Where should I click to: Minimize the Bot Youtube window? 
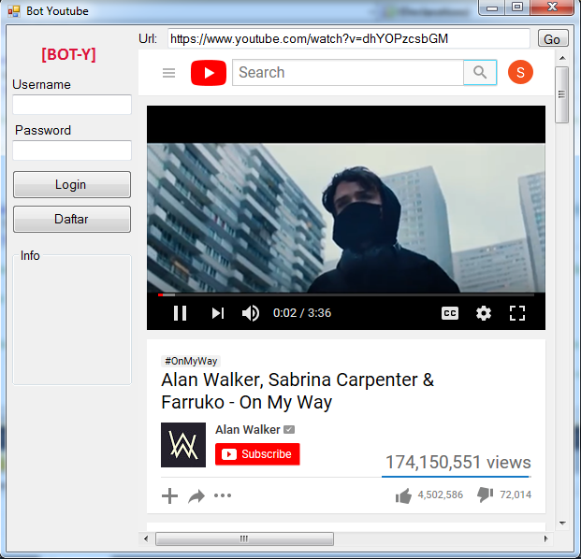click(492, 7)
